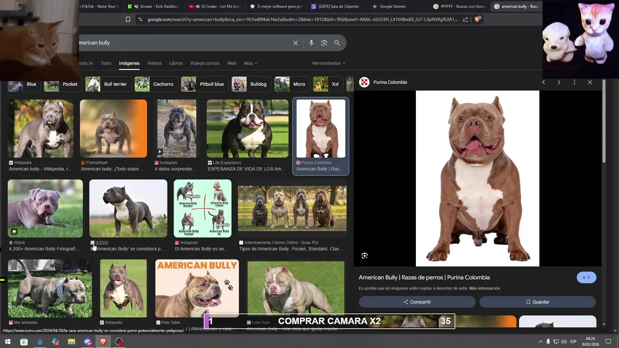This screenshot has height=348, width=619.
Task: Apply the Micro filter chip
Action: tap(292, 84)
